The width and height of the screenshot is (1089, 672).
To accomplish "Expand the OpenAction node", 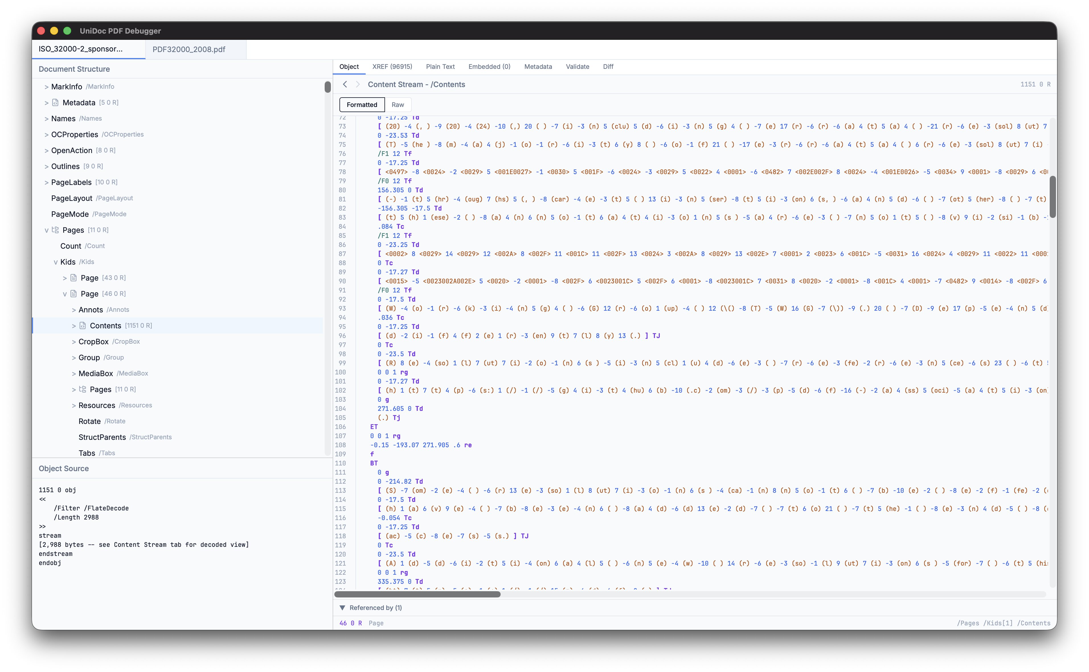I will tap(46, 151).
